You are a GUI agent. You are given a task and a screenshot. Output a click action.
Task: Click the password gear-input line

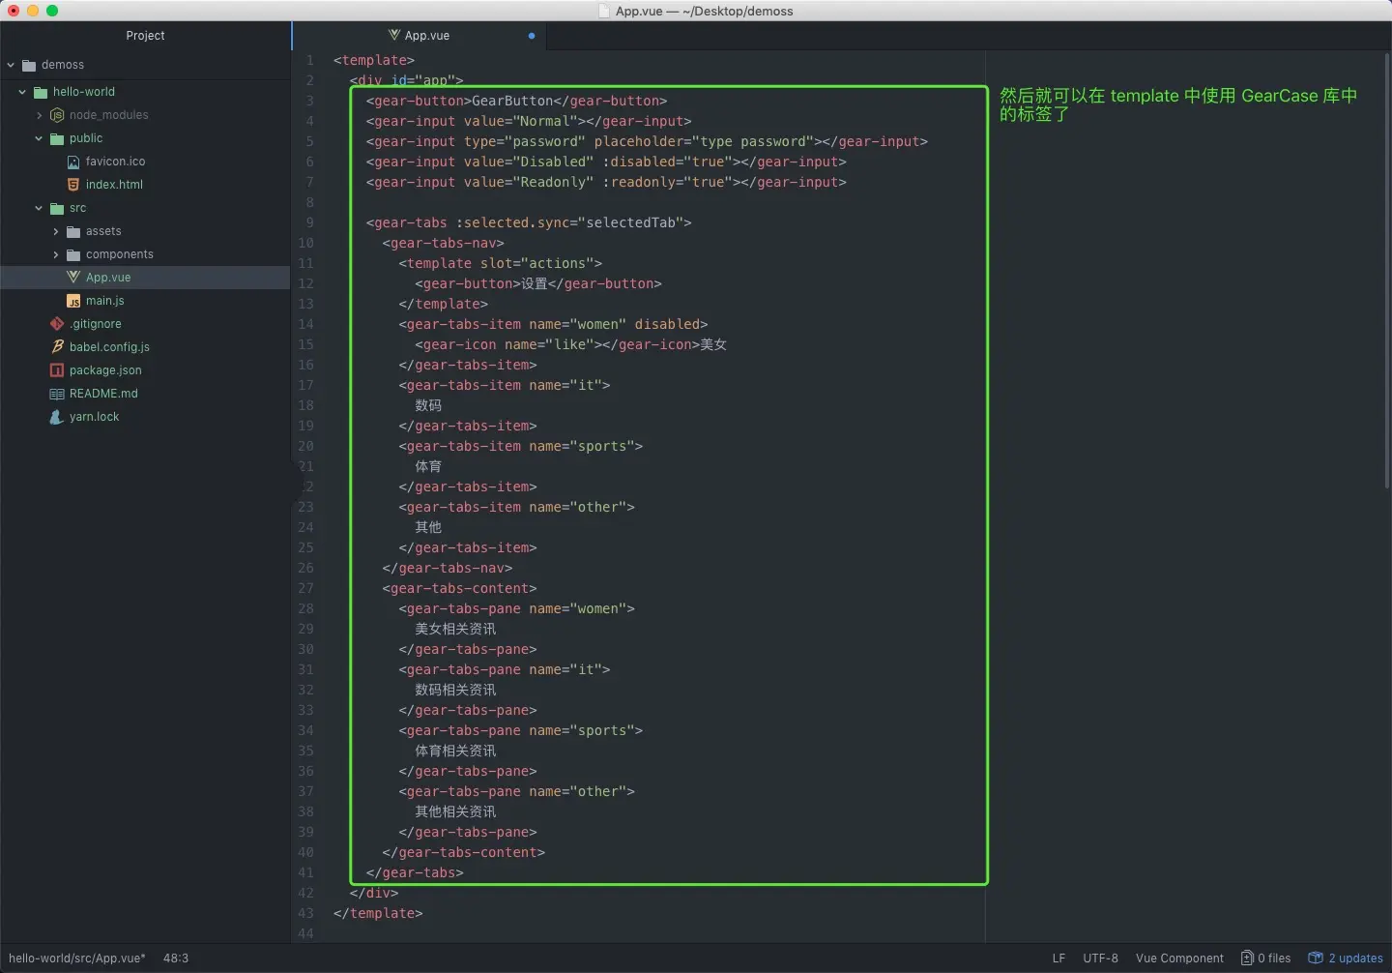point(647,141)
